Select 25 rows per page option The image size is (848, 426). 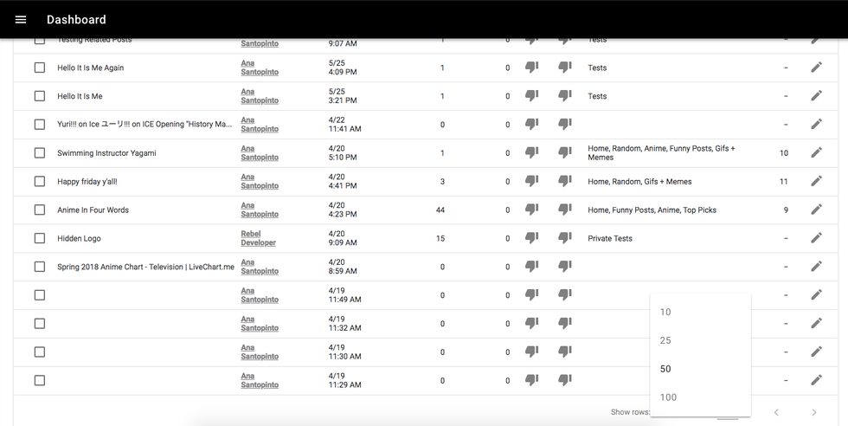665,340
